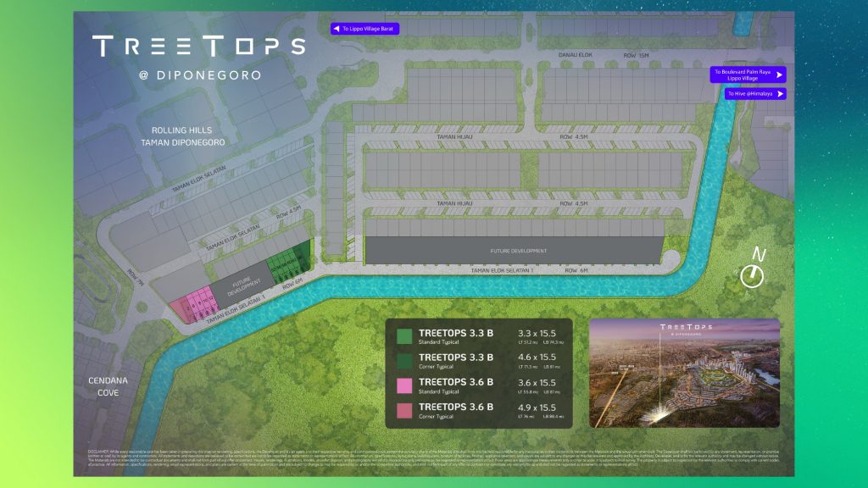This screenshot has height=488, width=868.
Task: Open the aerial view thumbnail of Treetops
Action: tap(684, 373)
